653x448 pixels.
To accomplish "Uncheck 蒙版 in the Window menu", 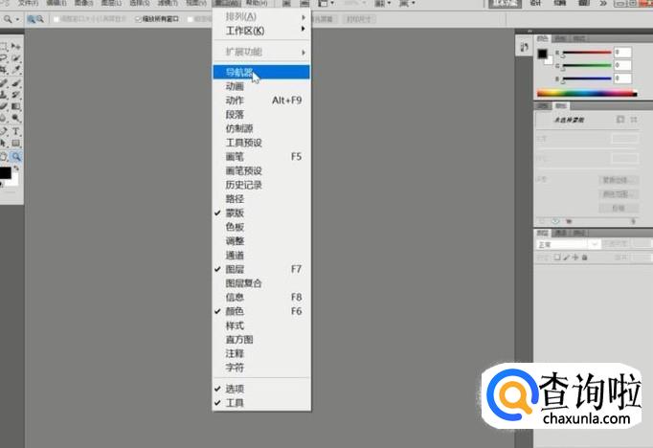I will 261,213.
